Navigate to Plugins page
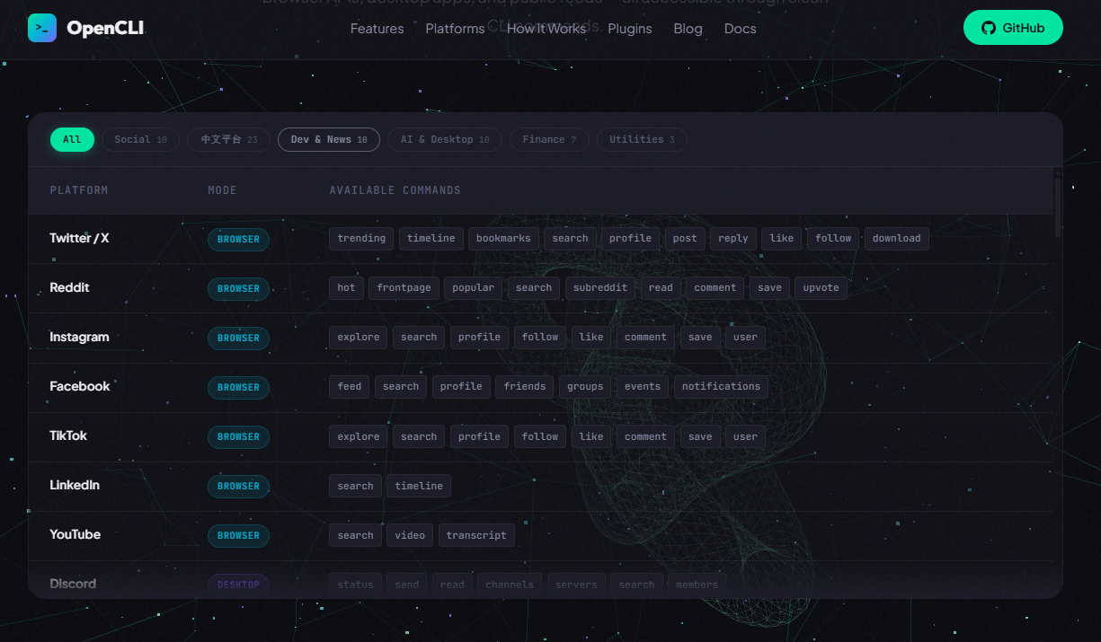The width and height of the screenshot is (1101, 642). 630,29
